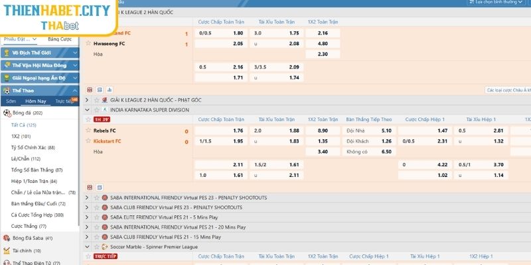Star SABA International Friendly PES 23 Penalty Shootouts

click(x=96, y=197)
